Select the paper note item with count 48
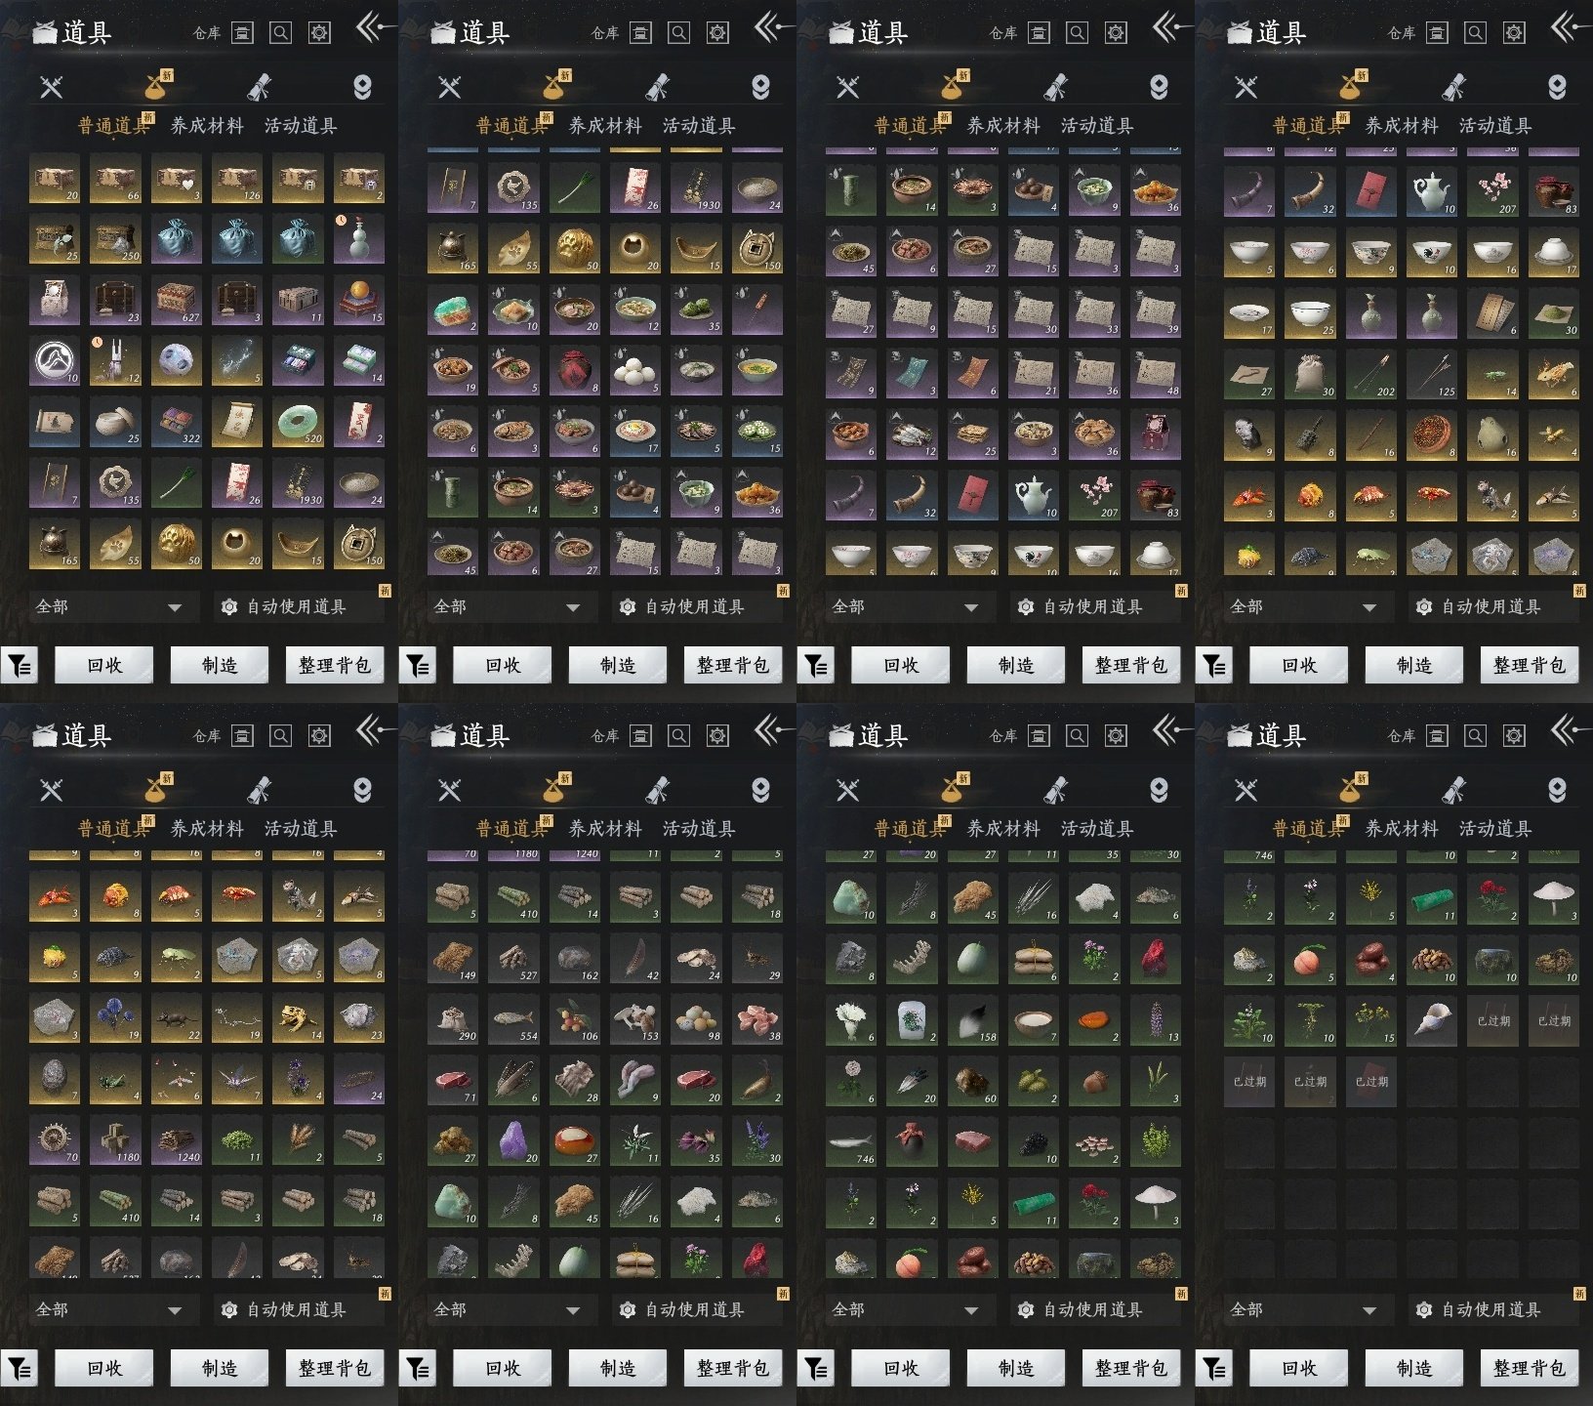The height and width of the screenshot is (1406, 1593). pyautogui.click(x=1155, y=373)
